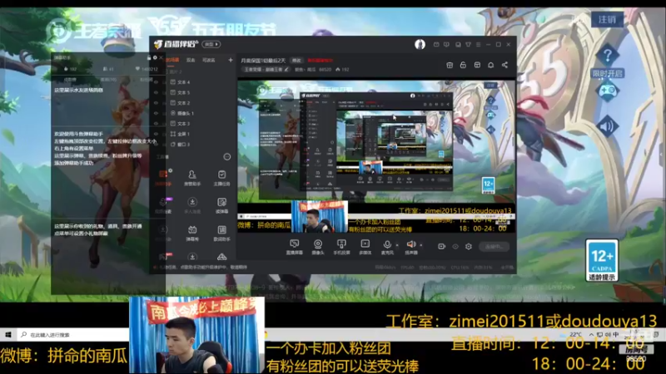
Task: Open the hamburger menu in title bar
Action: tap(478, 44)
